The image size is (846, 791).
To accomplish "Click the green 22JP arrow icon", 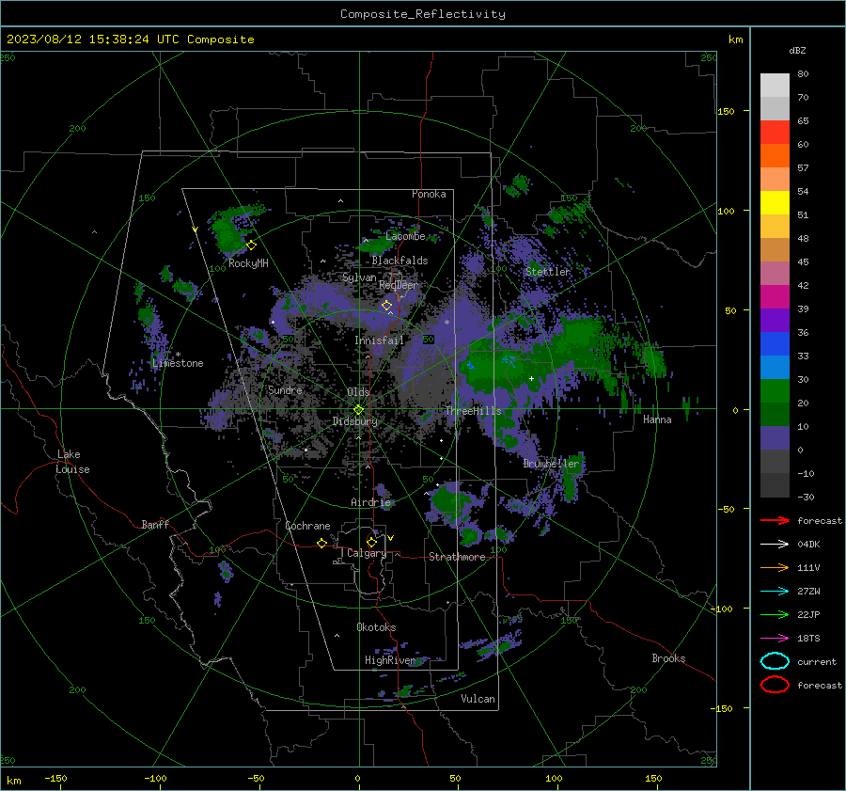I will tap(775, 614).
